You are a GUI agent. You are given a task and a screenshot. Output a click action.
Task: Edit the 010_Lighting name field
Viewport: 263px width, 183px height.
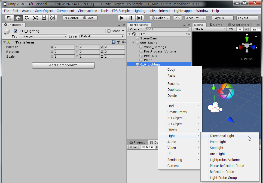point(62,31)
